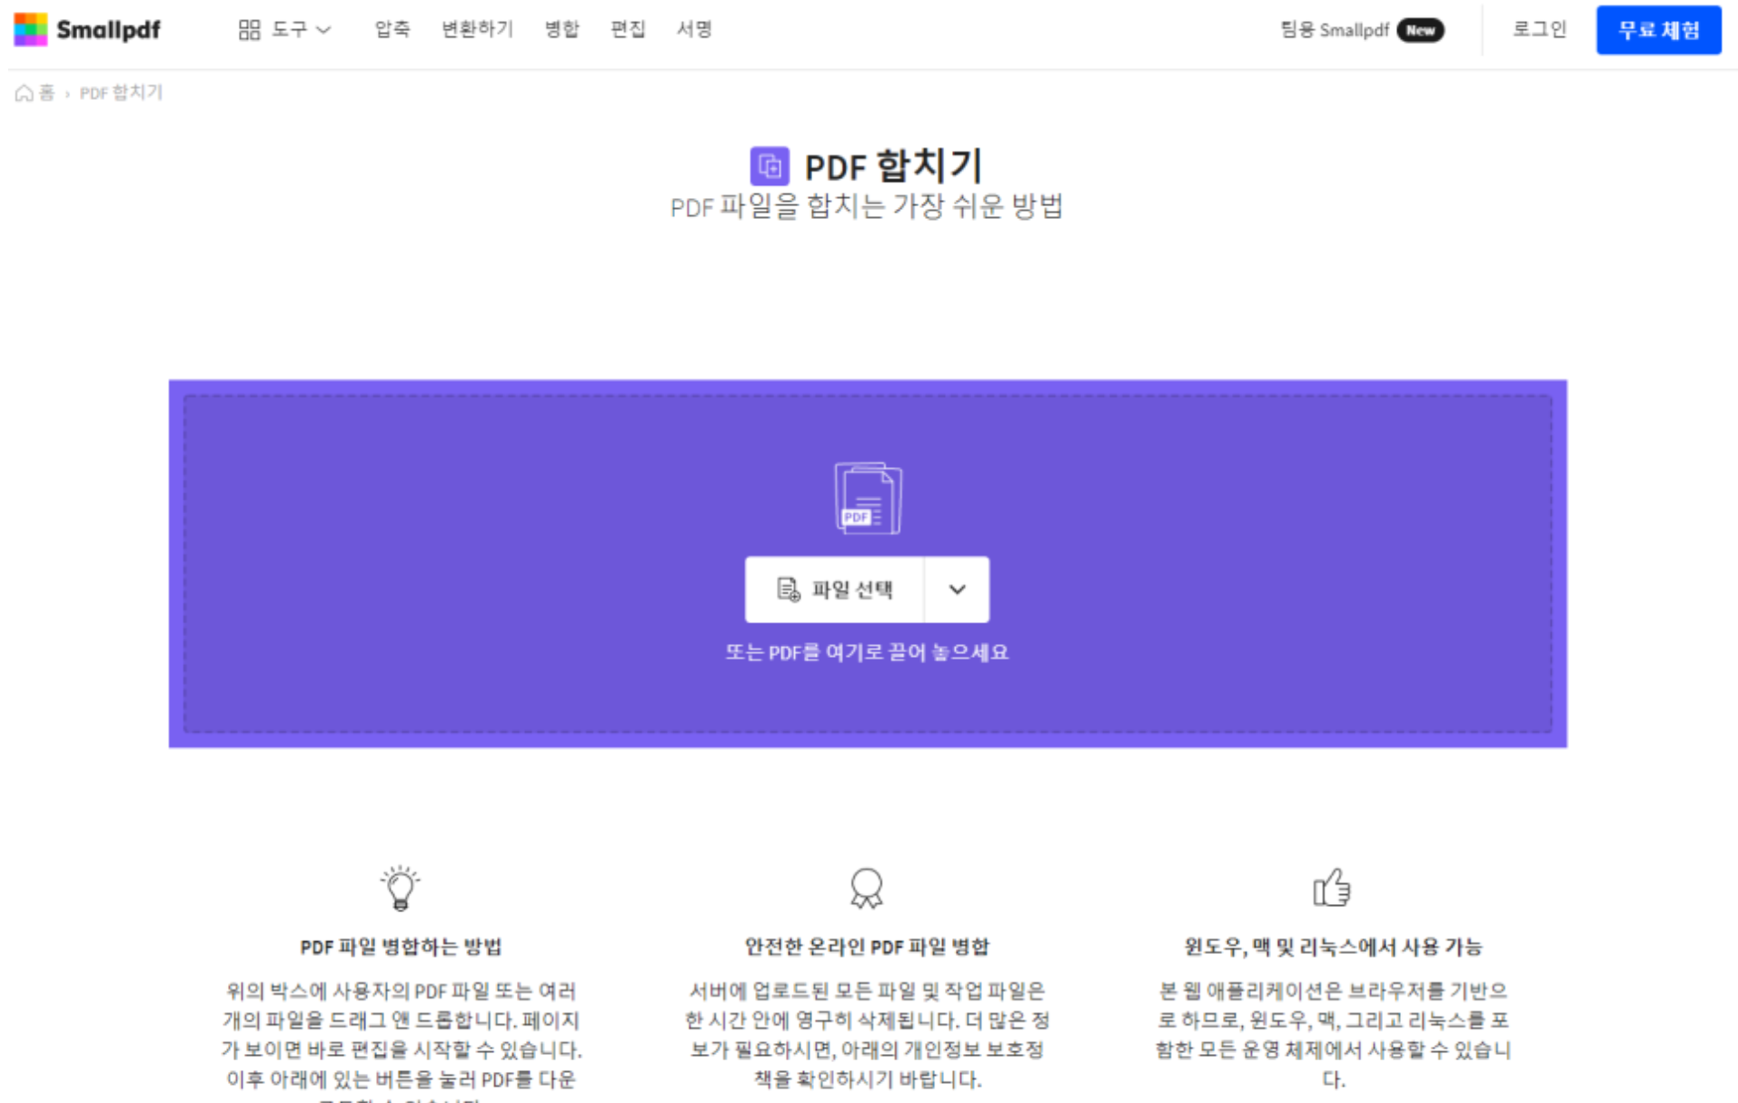
Task: Click the home icon in the breadcrumb
Action: pos(24,92)
